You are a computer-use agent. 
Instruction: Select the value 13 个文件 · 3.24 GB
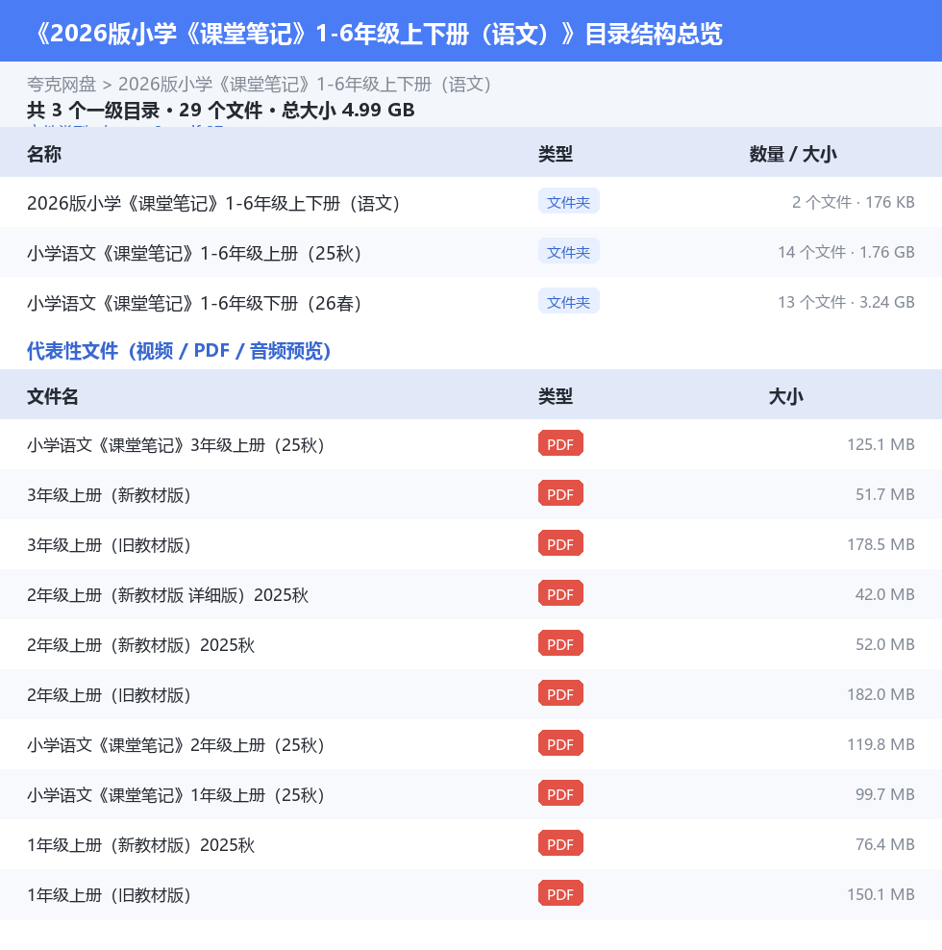point(846,302)
